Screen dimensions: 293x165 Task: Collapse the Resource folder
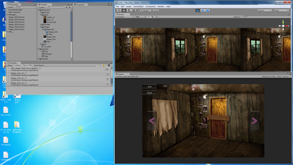(x=39, y=10)
